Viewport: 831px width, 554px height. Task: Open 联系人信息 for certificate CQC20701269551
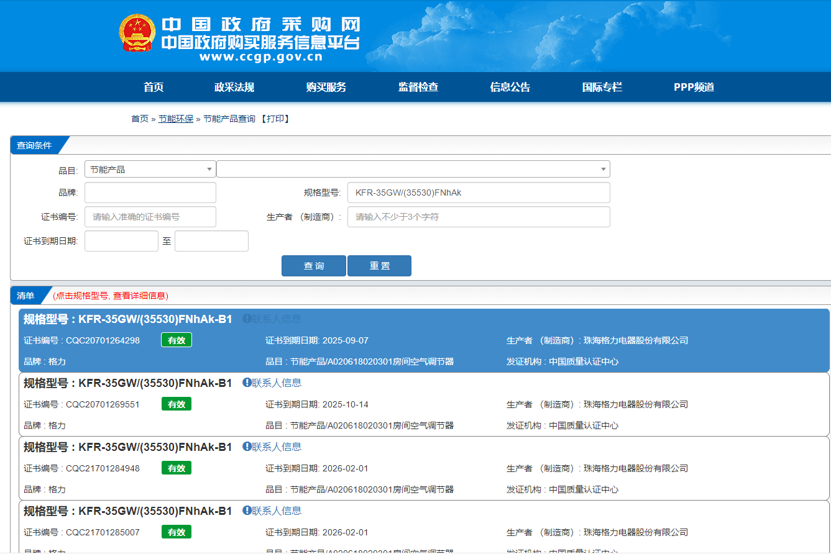coord(277,383)
